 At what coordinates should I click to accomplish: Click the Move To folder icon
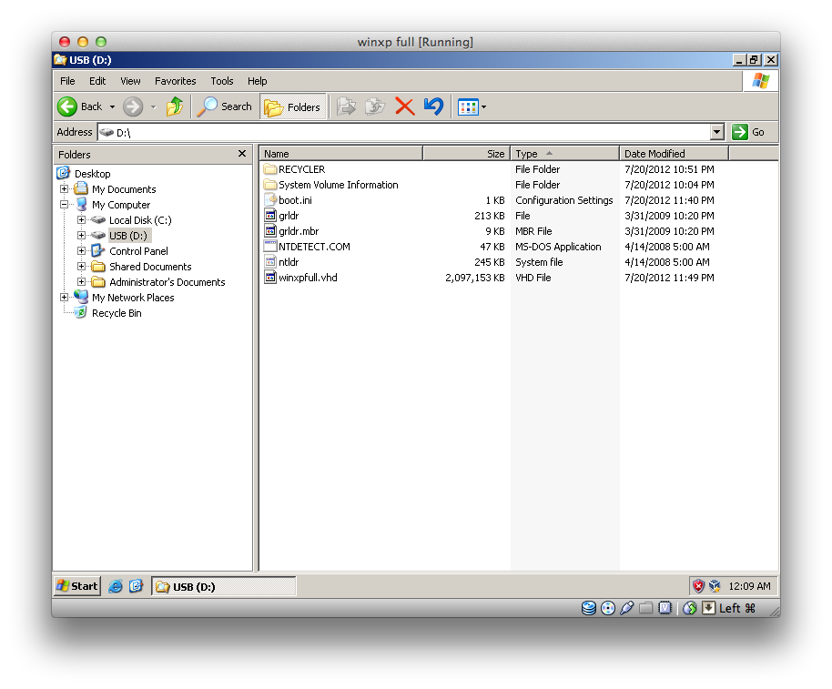click(346, 106)
